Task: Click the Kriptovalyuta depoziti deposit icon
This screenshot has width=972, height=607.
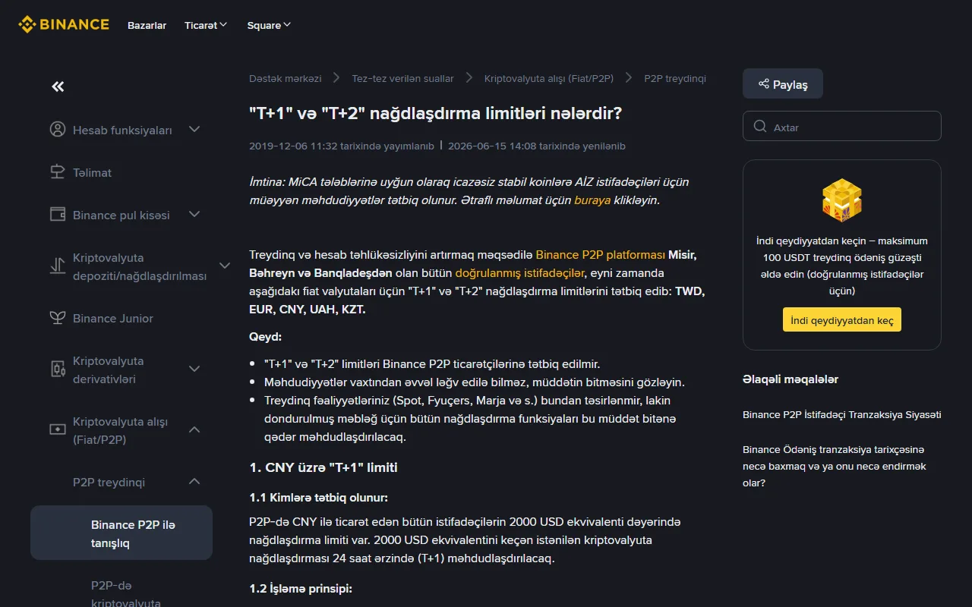Action: [58, 266]
